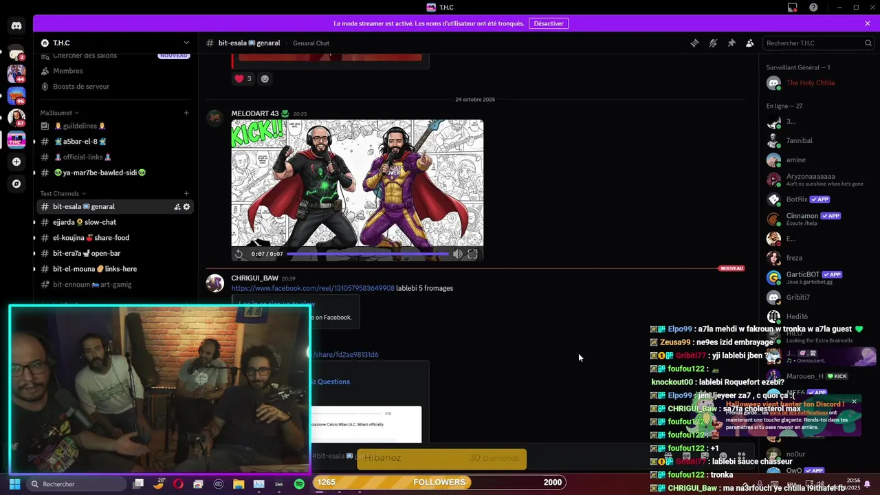Open the threads icon in channel header
The image size is (880, 495).
(x=694, y=43)
